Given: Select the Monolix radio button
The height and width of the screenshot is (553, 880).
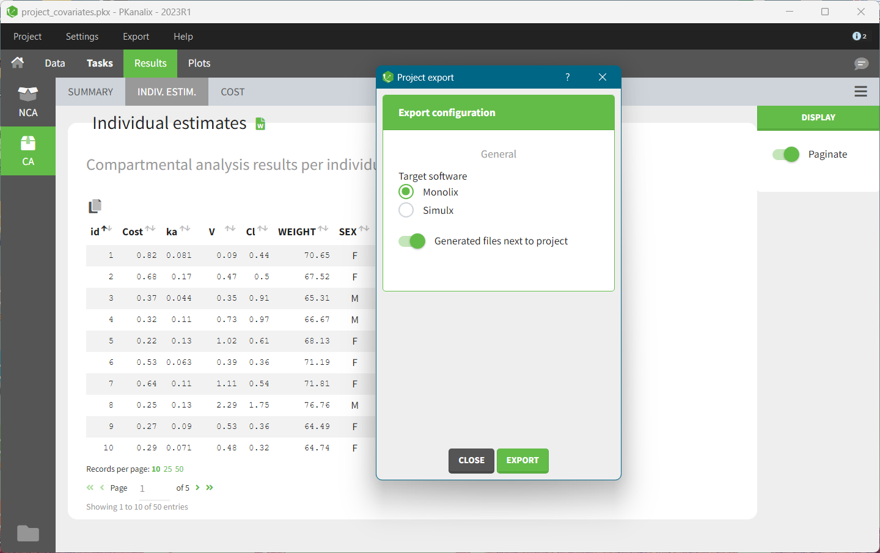Looking at the screenshot, I should coord(406,192).
